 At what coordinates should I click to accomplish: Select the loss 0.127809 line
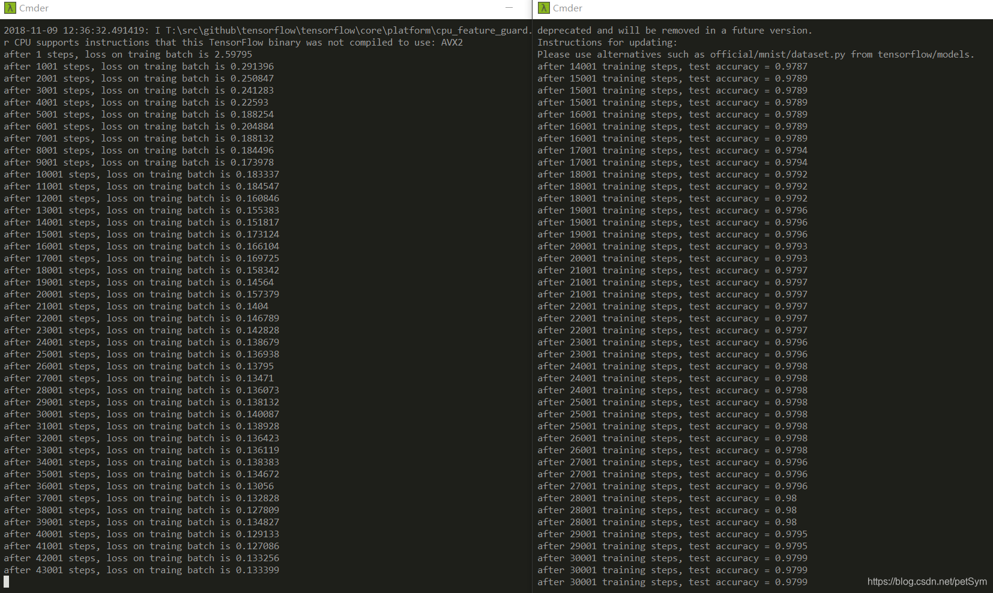point(142,510)
